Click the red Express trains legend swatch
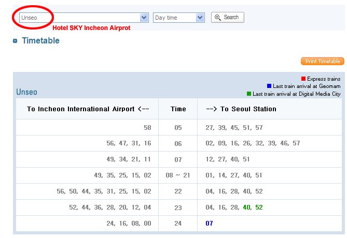 click(x=303, y=79)
